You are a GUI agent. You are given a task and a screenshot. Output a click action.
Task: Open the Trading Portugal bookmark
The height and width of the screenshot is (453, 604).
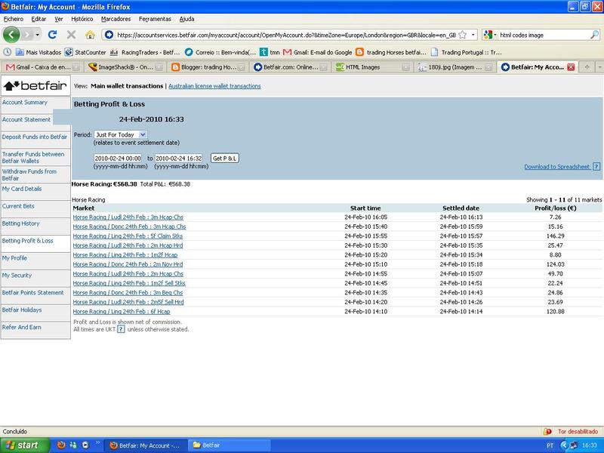click(467, 52)
